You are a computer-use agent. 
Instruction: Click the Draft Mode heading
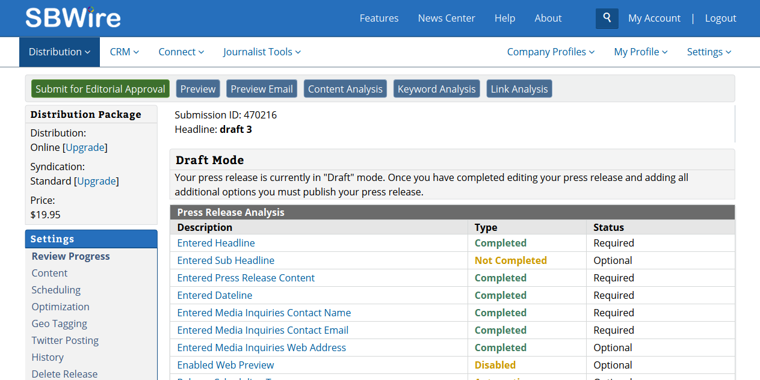[210, 160]
